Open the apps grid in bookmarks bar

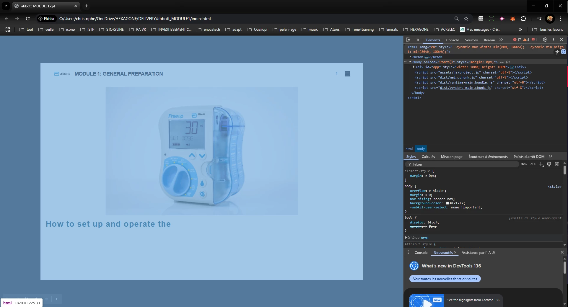click(x=8, y=30)
